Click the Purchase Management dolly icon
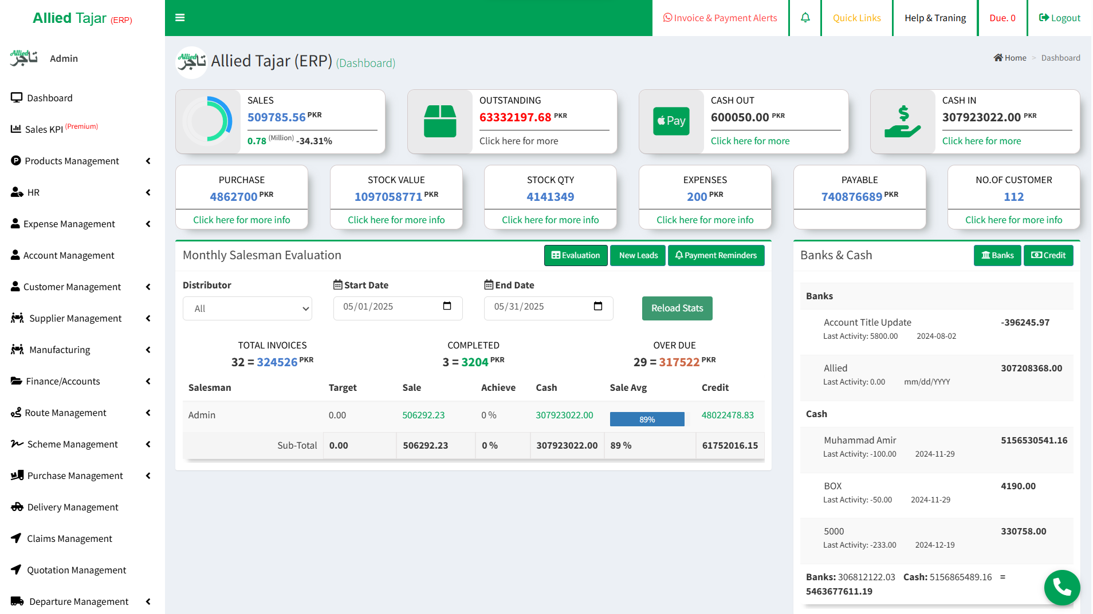 (x=17, y=476)
